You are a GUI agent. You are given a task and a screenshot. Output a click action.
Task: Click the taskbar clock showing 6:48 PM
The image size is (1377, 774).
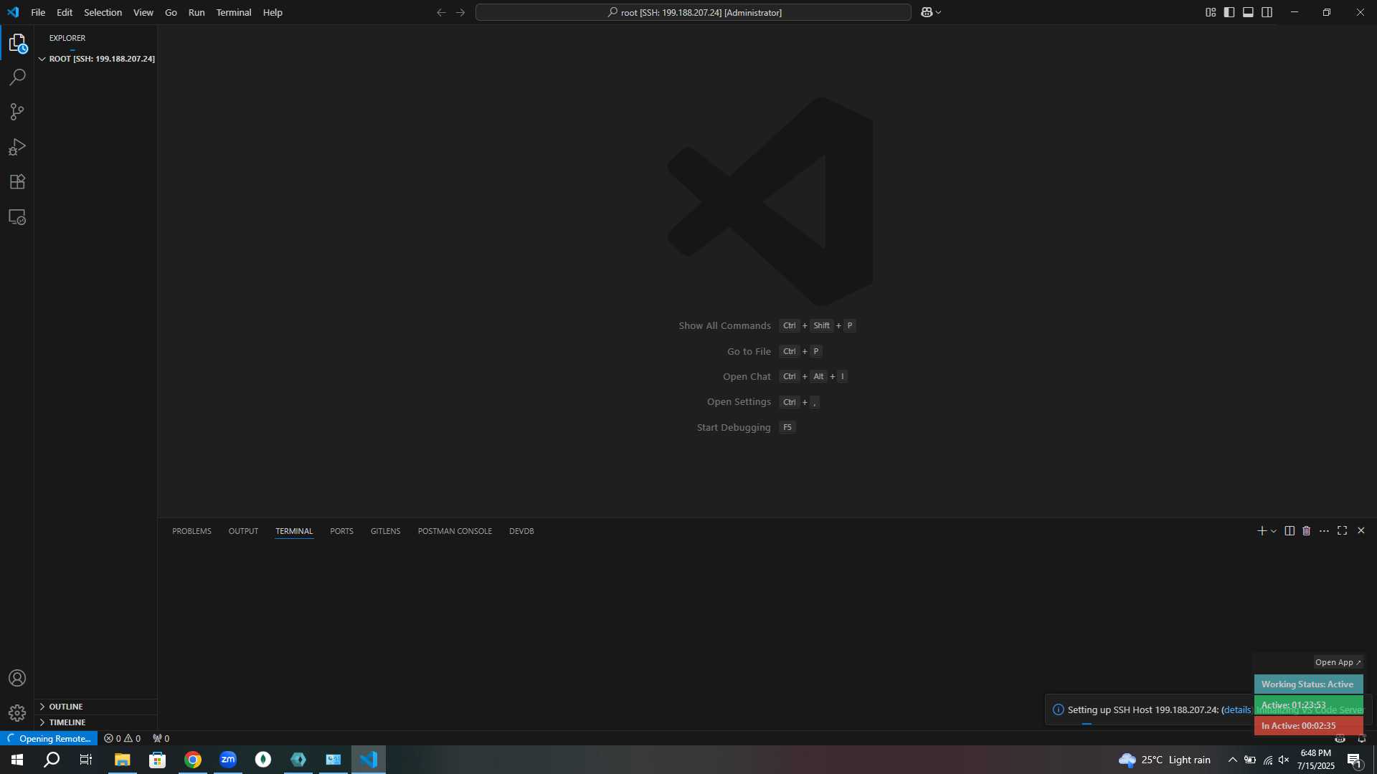point(1316,760)
